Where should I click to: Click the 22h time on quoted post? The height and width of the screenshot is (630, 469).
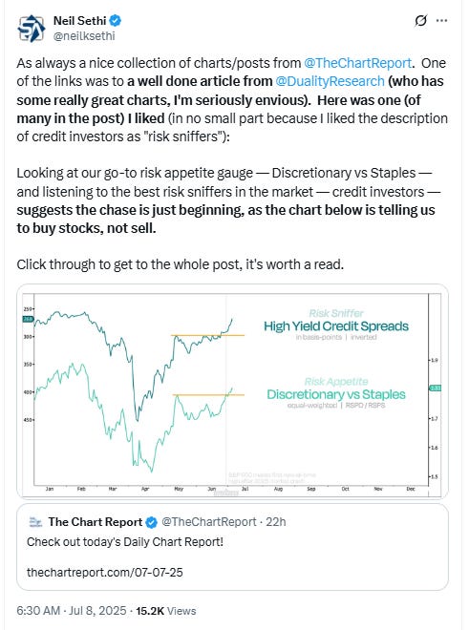276,522
